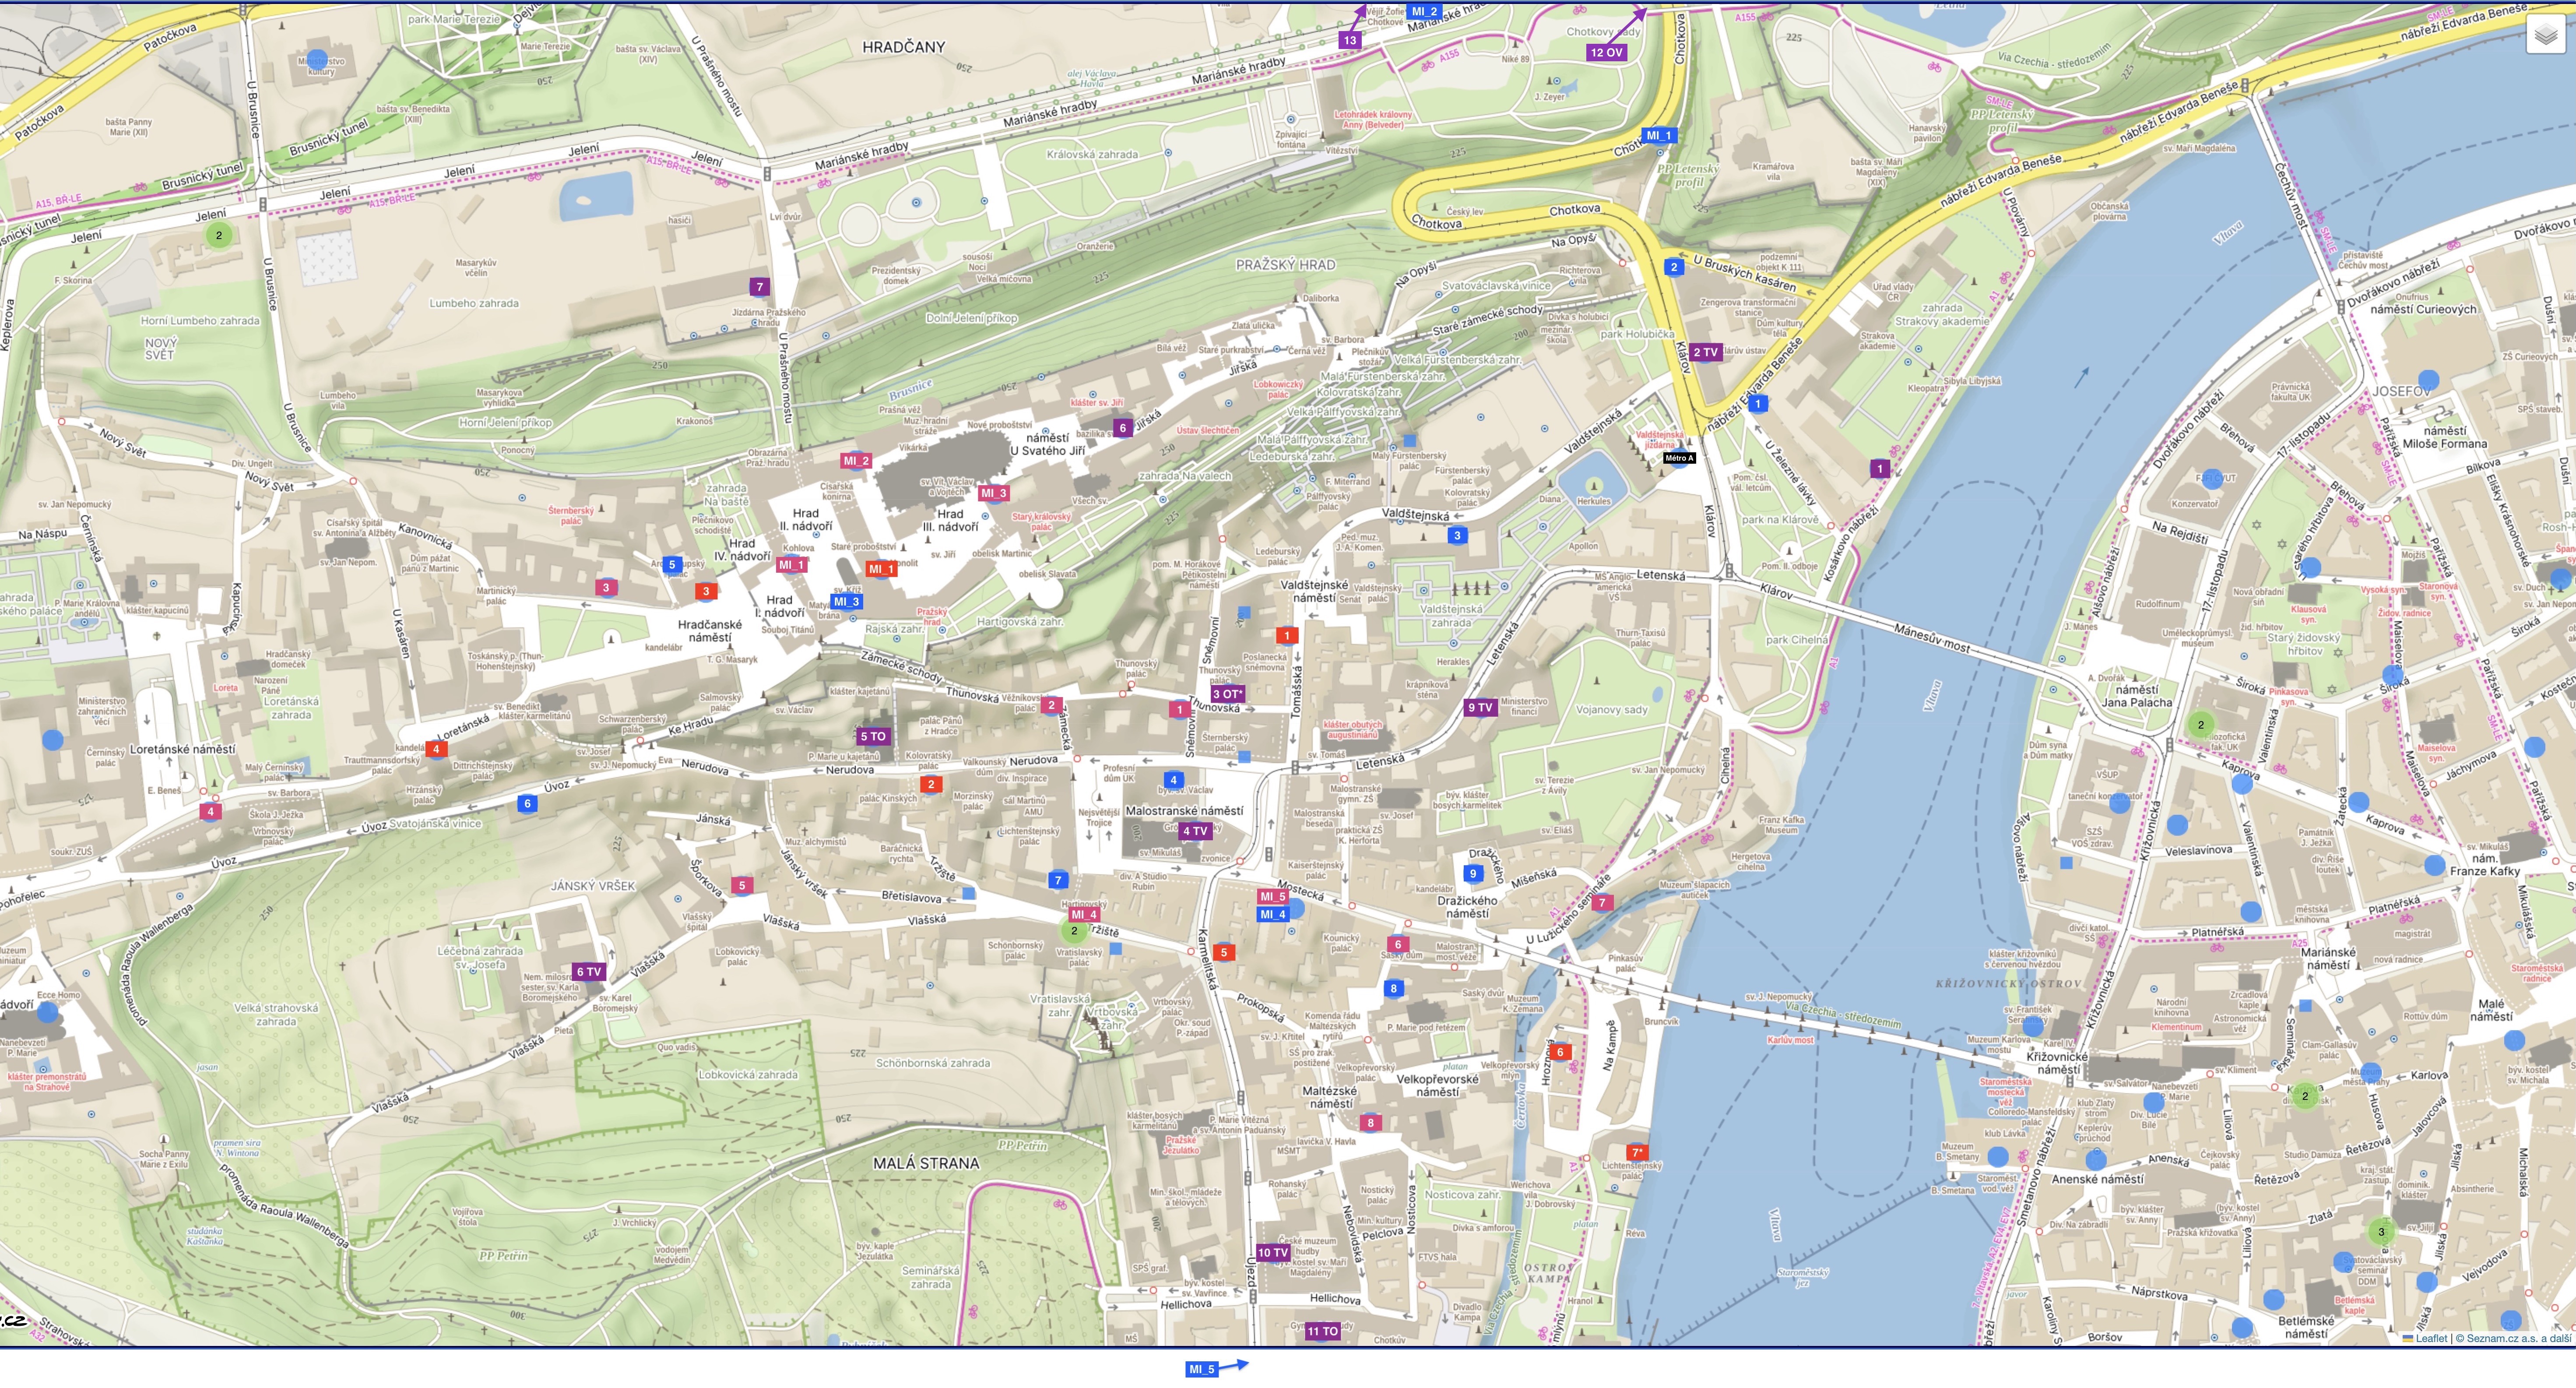Click pink marker 8 at Maltézské náměstí
The height and width of the screenshot is (1388, 2576).
click(x=1370, y=1123)
